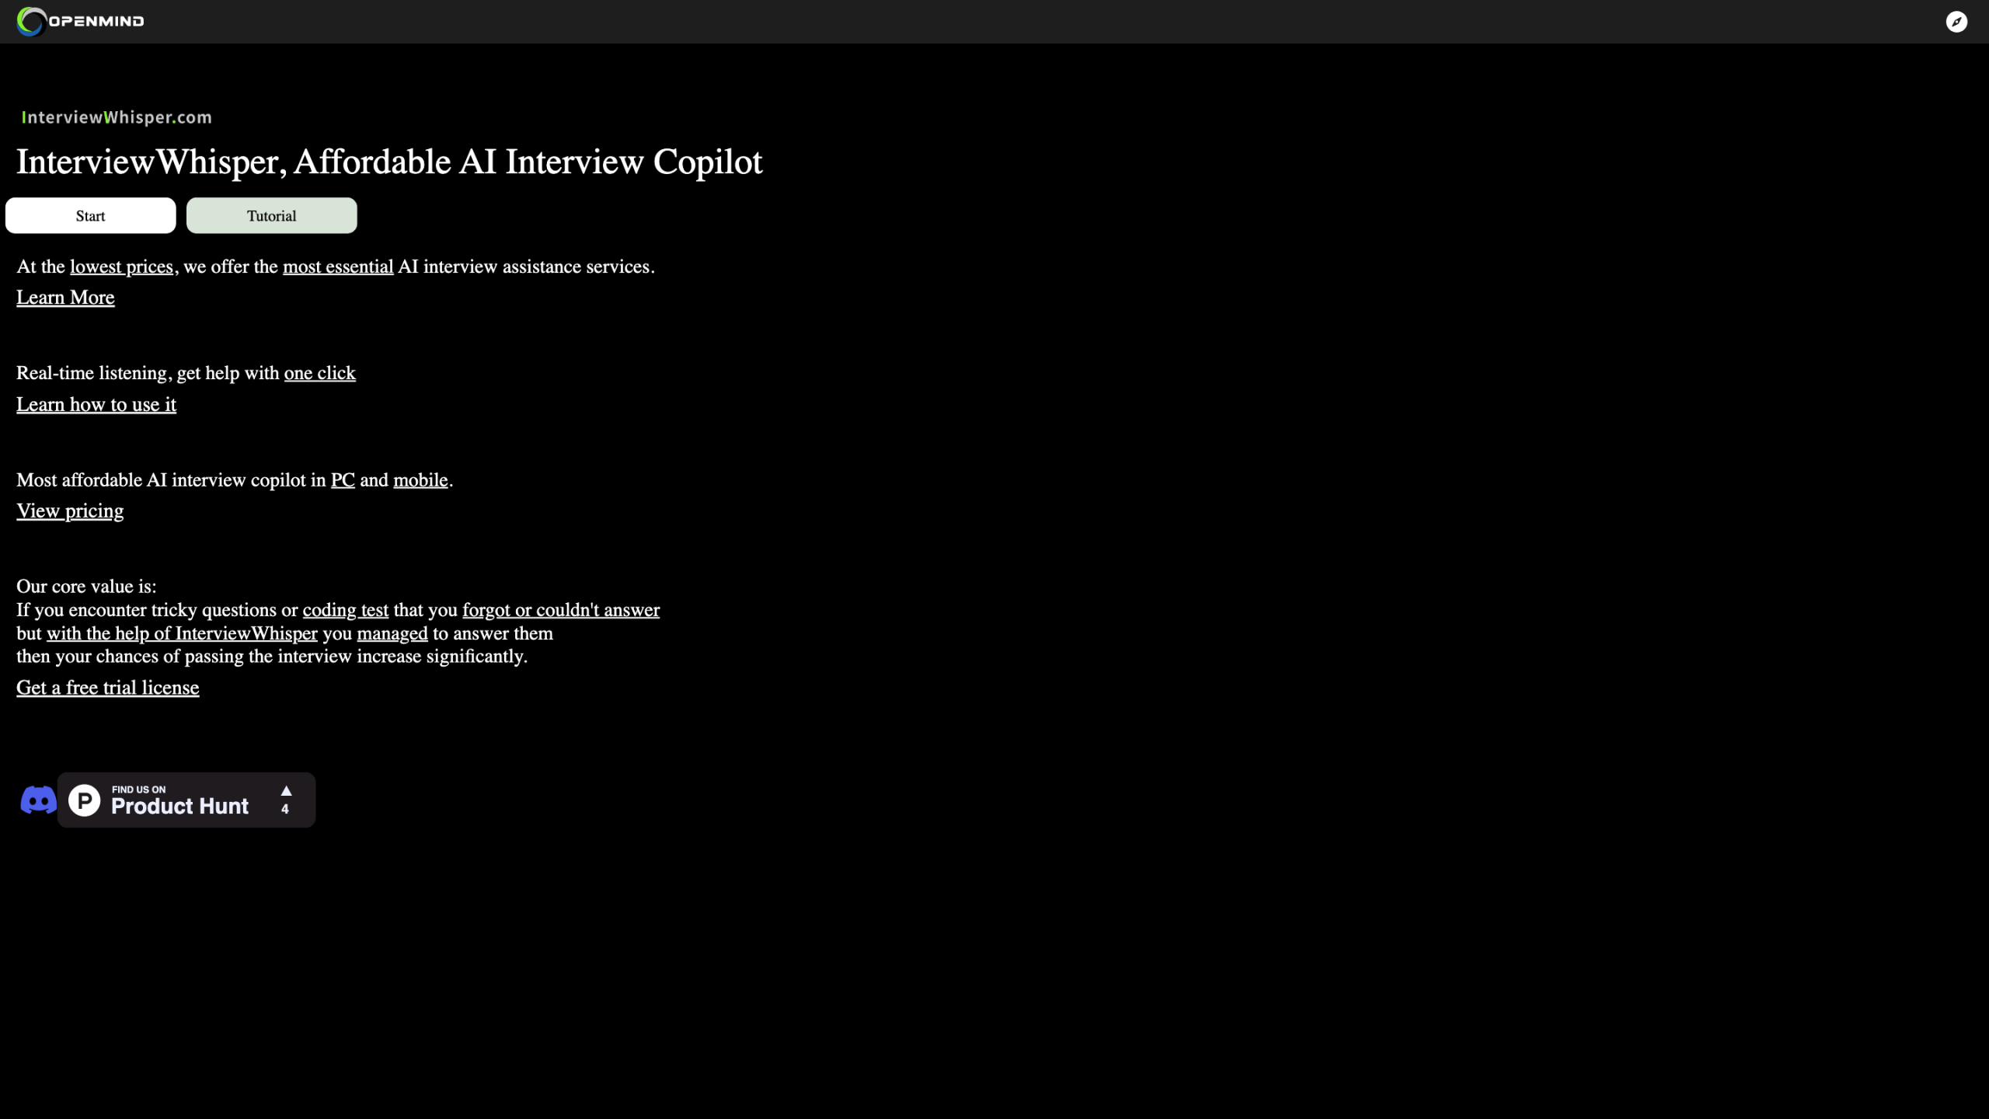The height and width of the screenshot is (1119, 1989).
Task: Open the compass explore icon
Action: click(x=1956, y=22)
